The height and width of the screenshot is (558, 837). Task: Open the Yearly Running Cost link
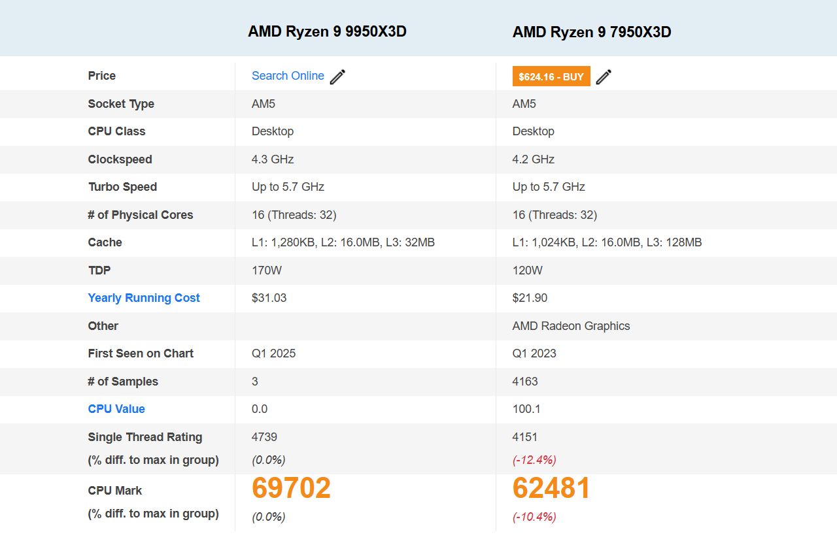pos(144,298)
